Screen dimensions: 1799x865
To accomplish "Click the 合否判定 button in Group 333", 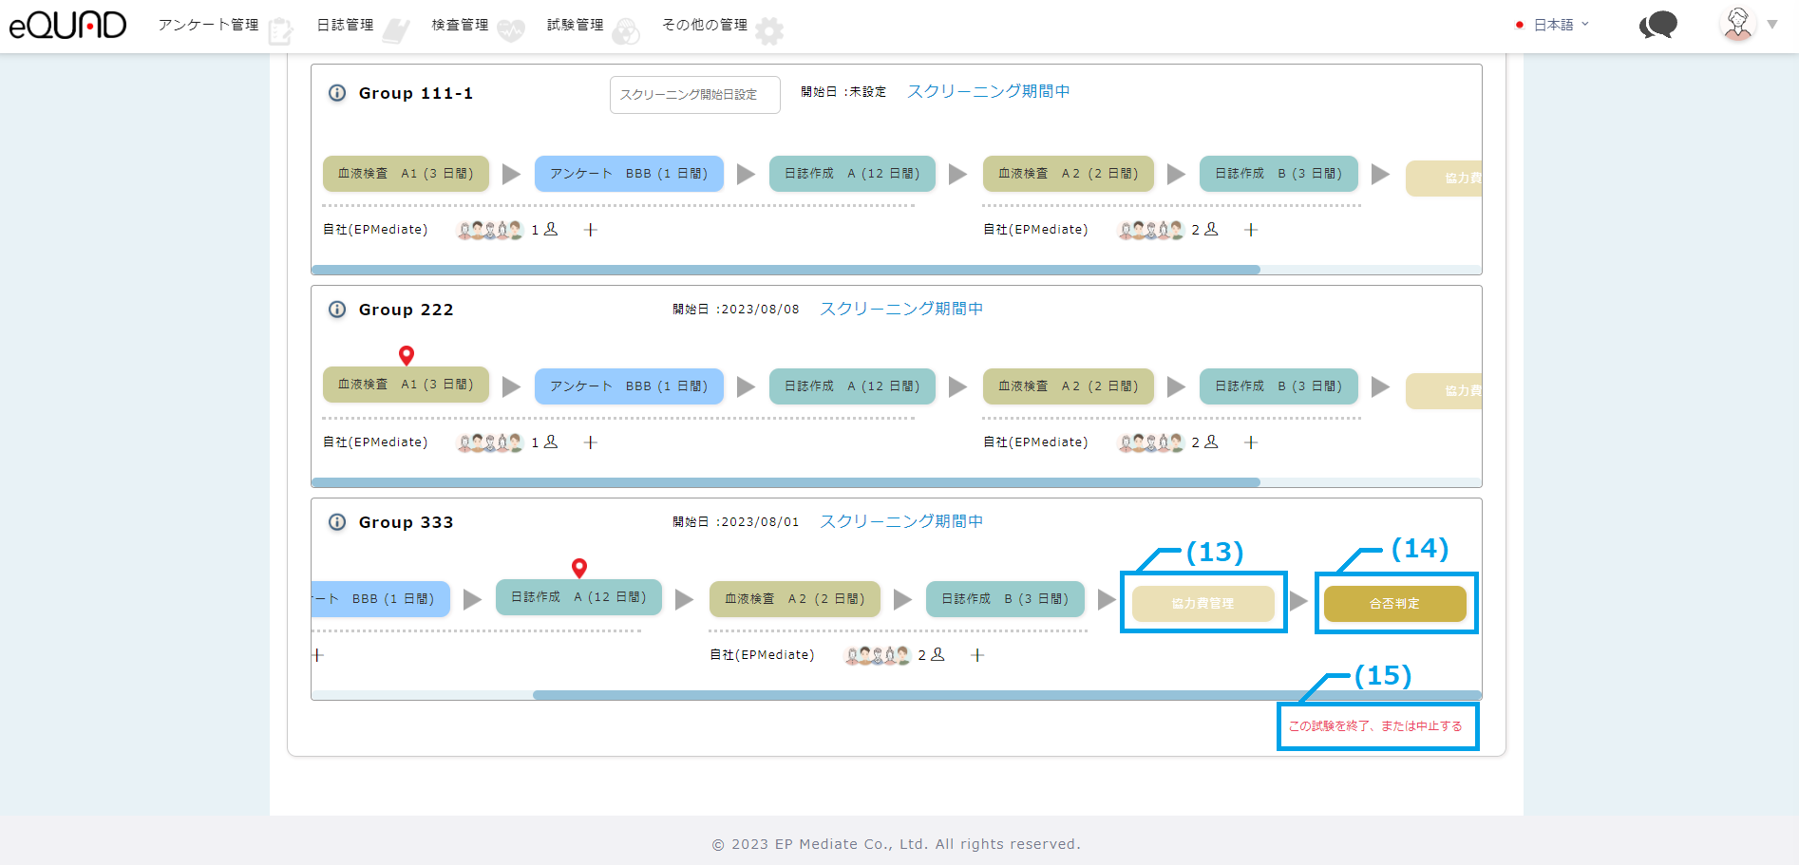I will pyautogui.click(x=1394, y=604).
